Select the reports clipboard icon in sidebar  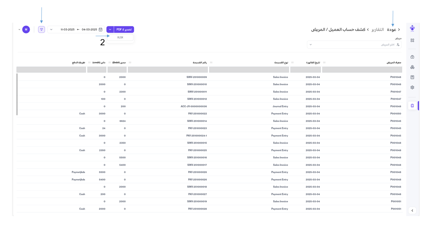click(x=412, y=105)
